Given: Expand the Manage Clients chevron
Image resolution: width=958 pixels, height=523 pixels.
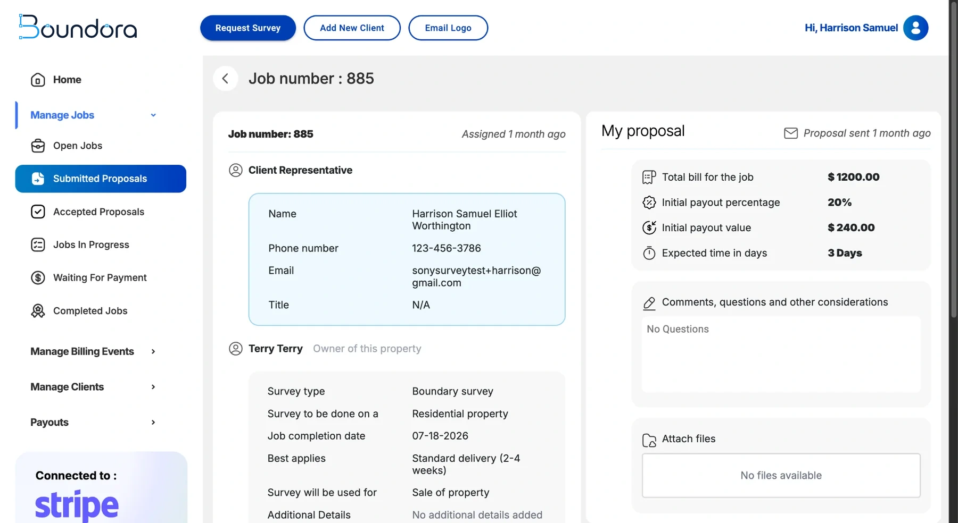Looking at the screenshot, I should (153, 387).
